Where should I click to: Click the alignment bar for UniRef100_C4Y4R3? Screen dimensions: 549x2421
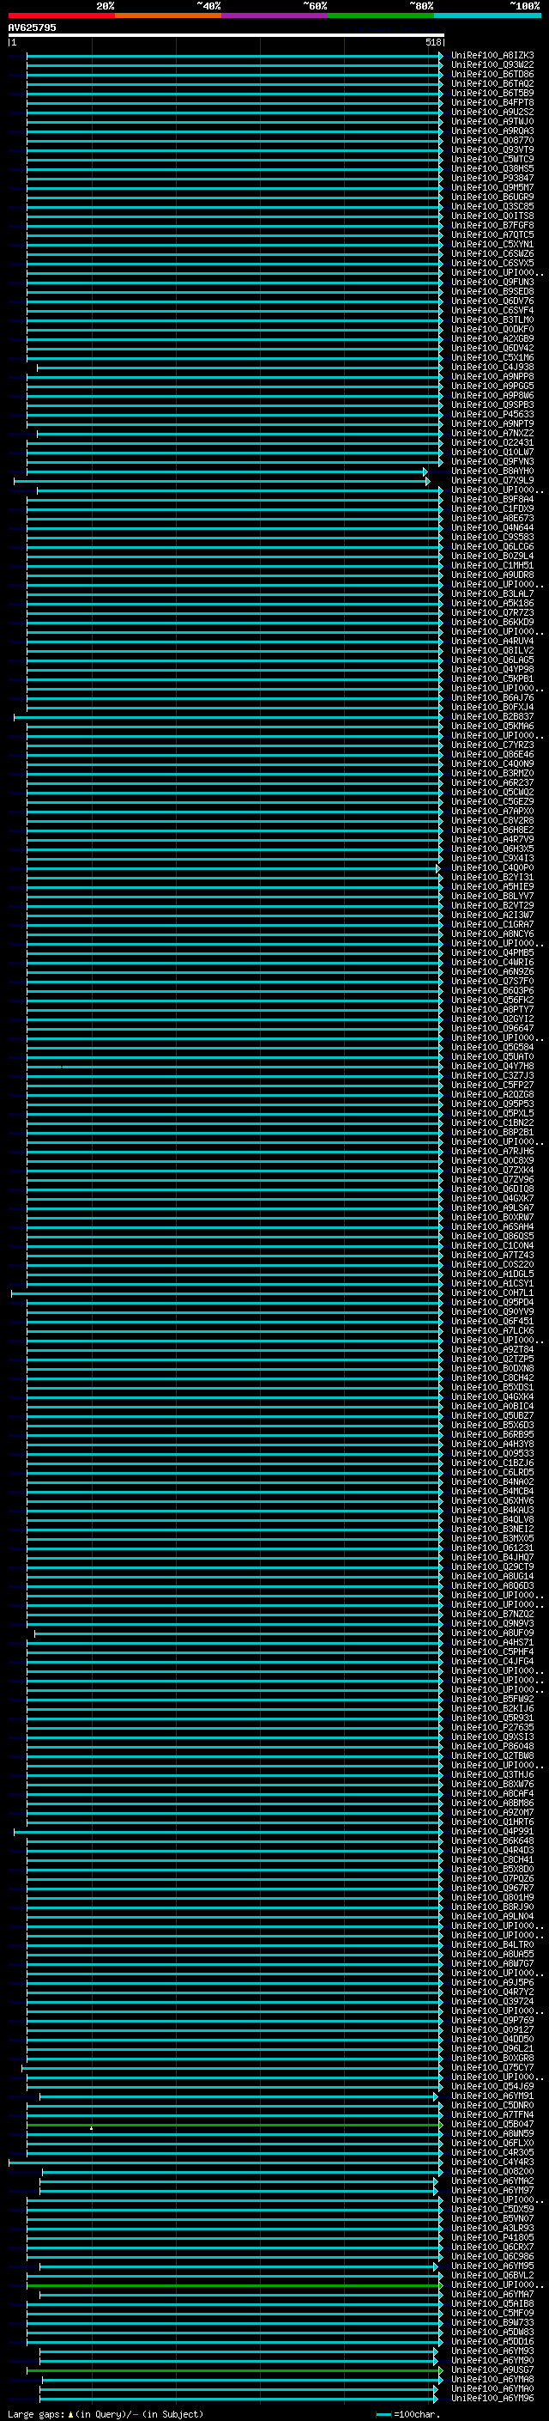tap(226, 2162)
